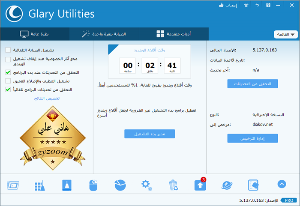Click the النسخة الاحترافية edition text
Screen dimensions: 300x206
coord(268,115)
